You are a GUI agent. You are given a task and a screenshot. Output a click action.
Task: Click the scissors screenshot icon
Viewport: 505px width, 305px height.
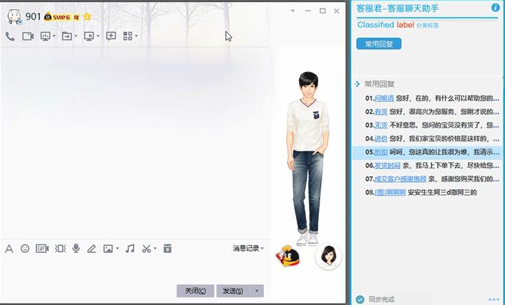pos(146,248)
